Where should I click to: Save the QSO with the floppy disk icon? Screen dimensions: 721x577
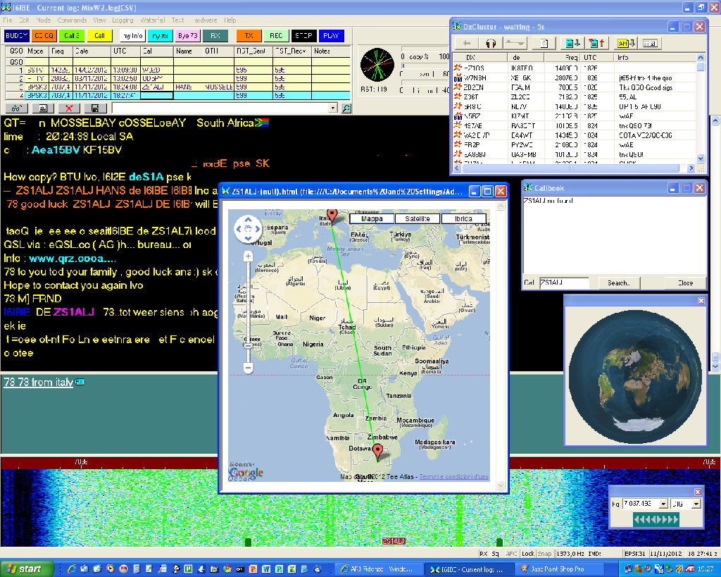tap(95, 108)
